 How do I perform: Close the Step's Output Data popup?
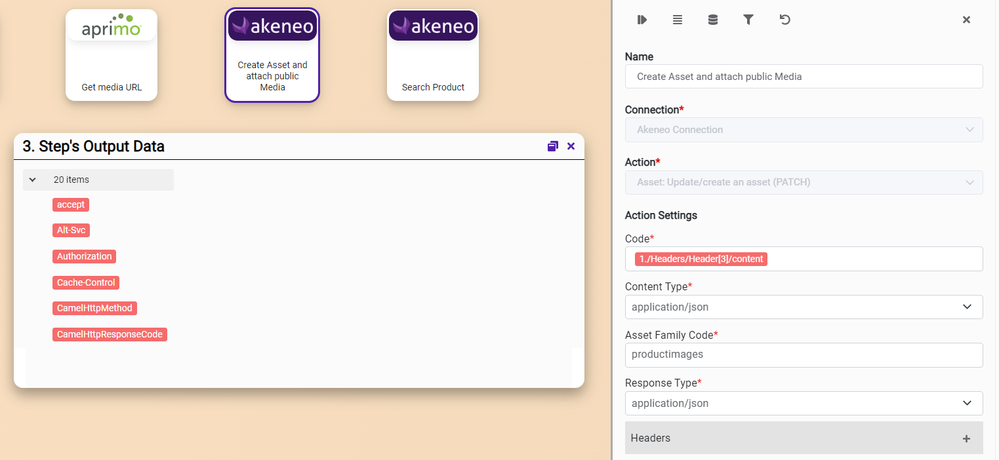[571, 146]
